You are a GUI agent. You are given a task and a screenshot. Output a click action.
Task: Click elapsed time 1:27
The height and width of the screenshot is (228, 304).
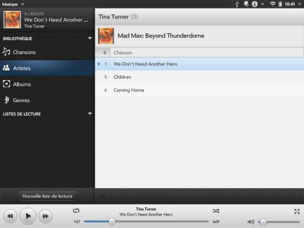77,221
